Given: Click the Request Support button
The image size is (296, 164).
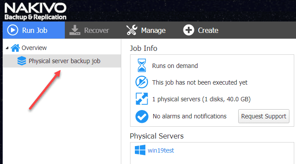Looking at the screenshot, I should pos(264,116).
